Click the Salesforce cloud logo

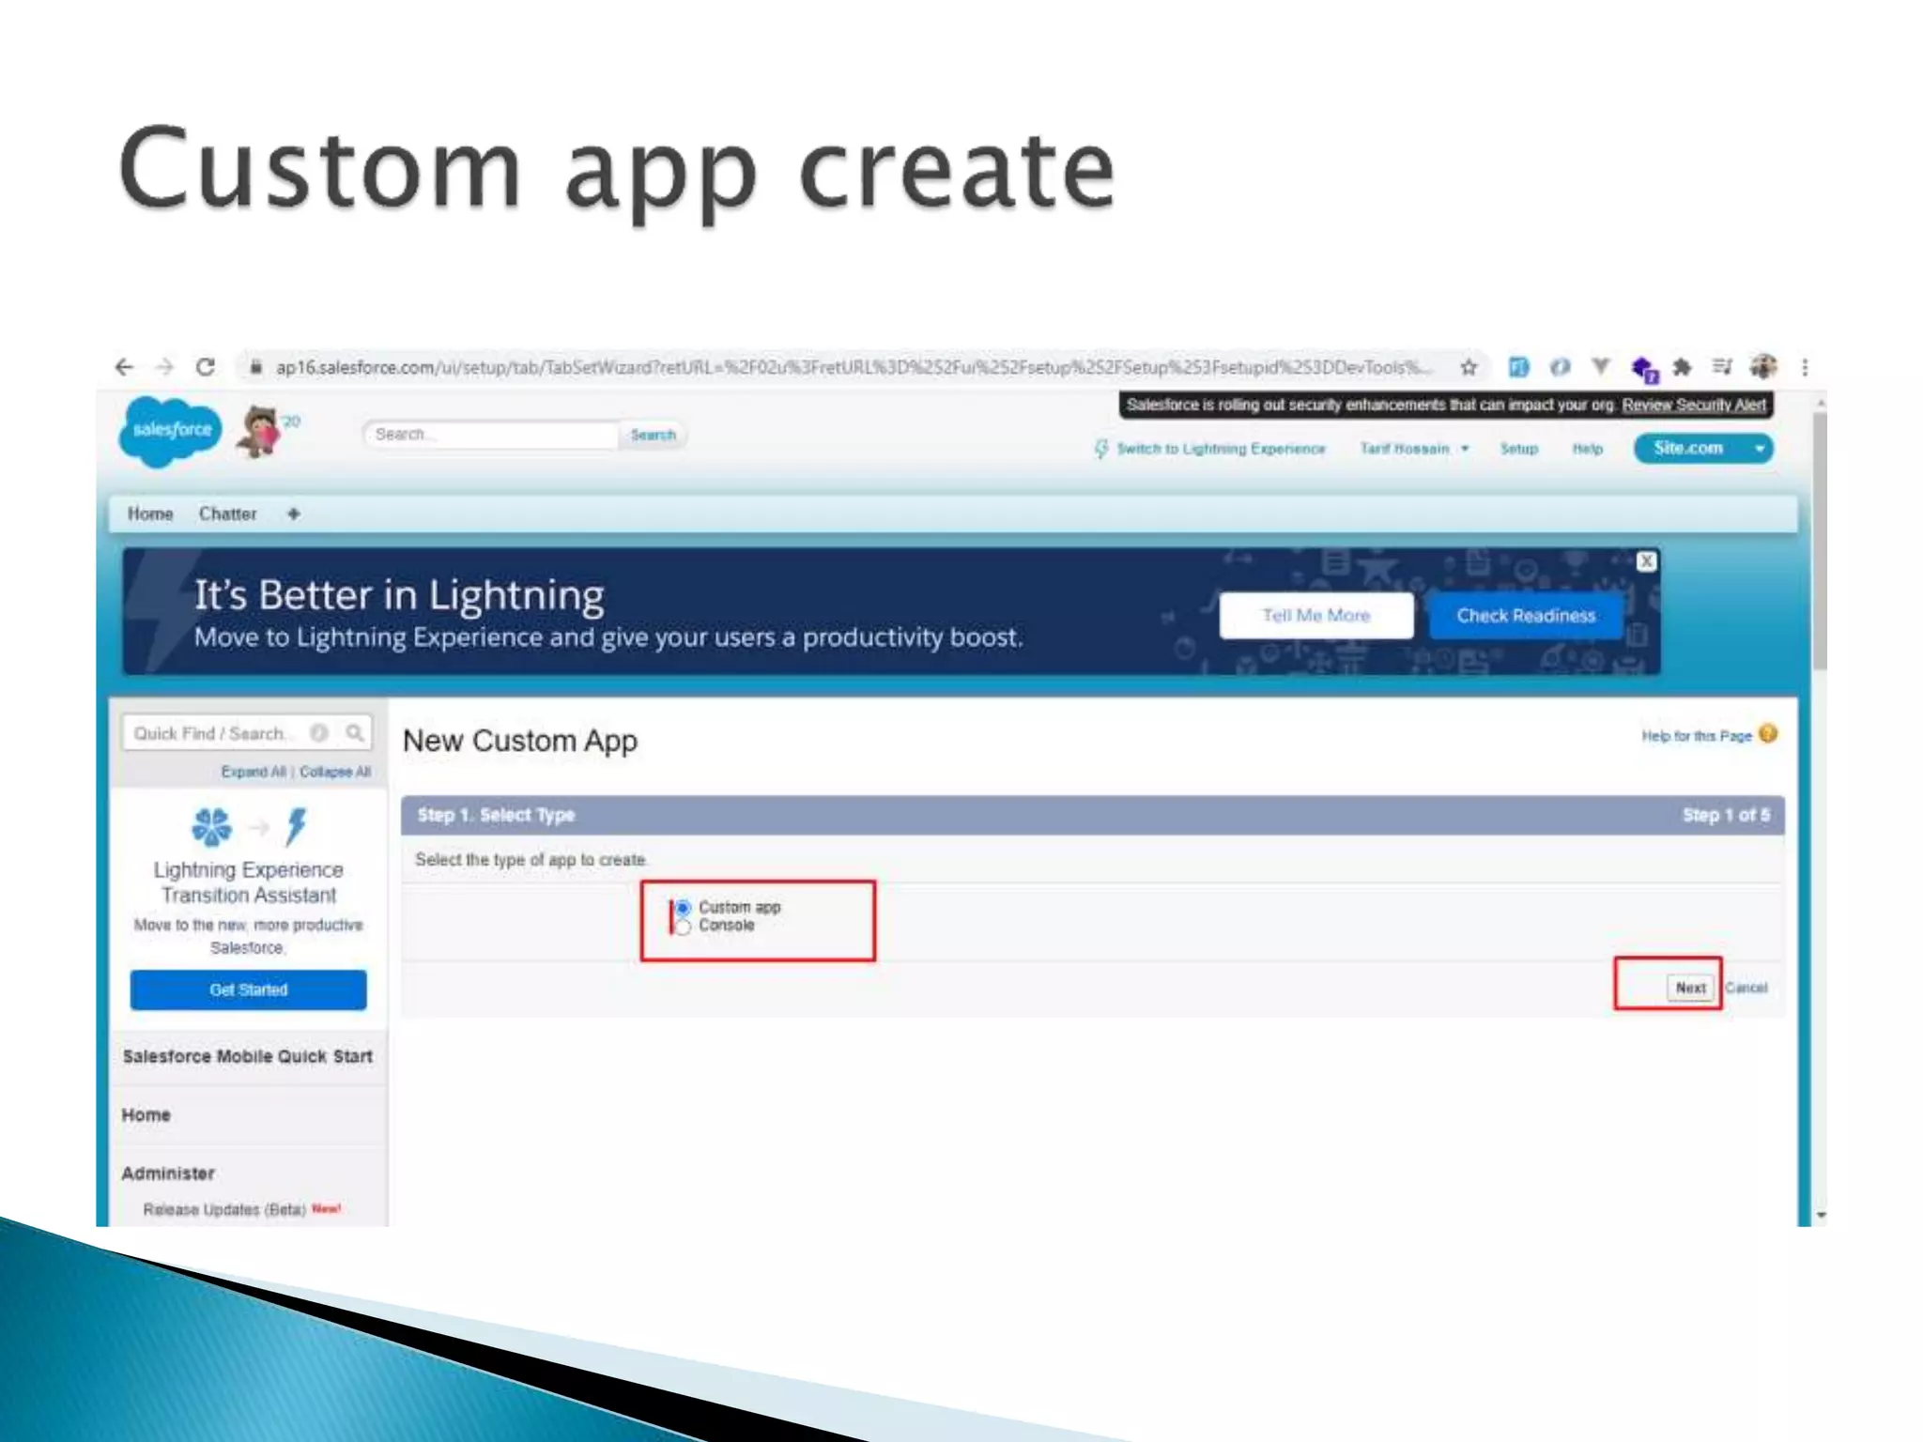click(170, 431)
